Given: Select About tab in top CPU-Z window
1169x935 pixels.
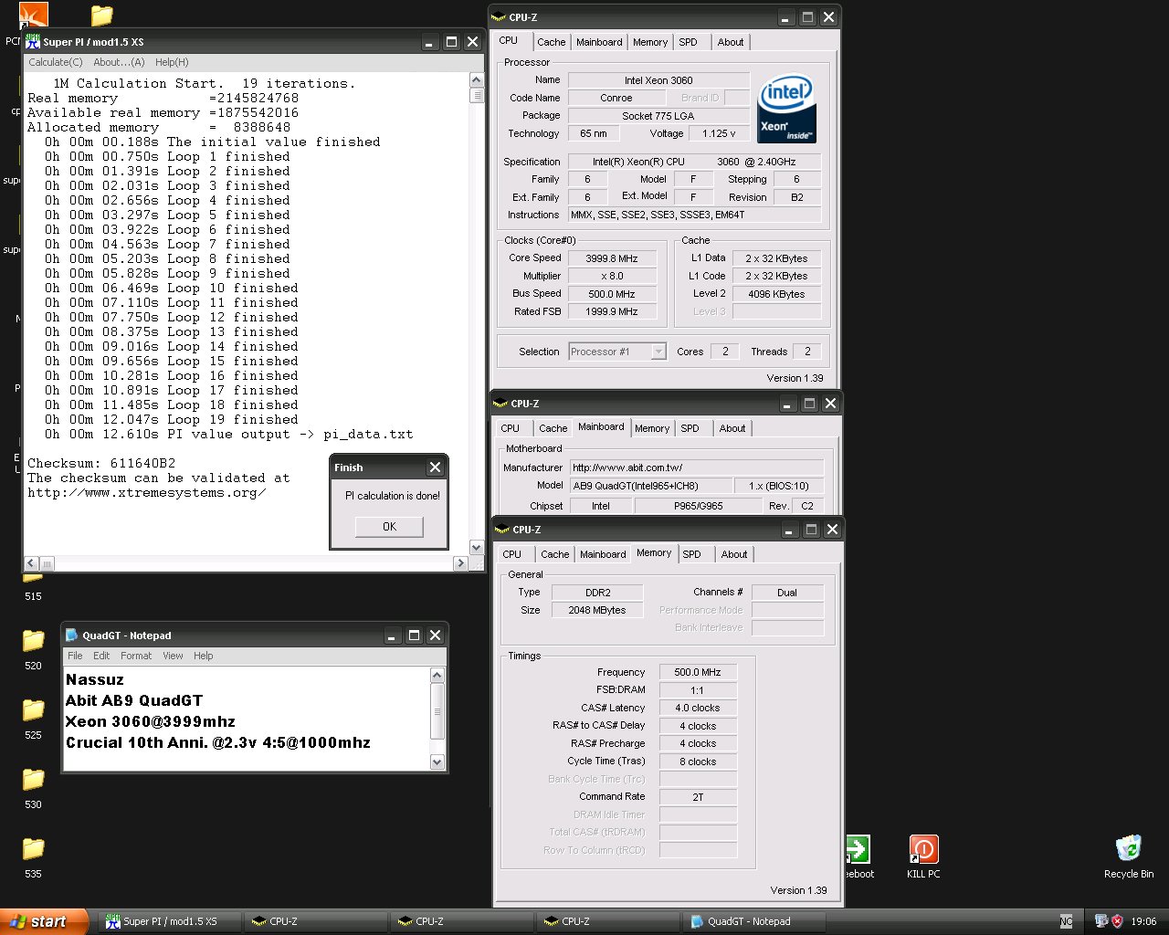Looking at the screenshot, I should pyautogui.click(x=731, y=42).
